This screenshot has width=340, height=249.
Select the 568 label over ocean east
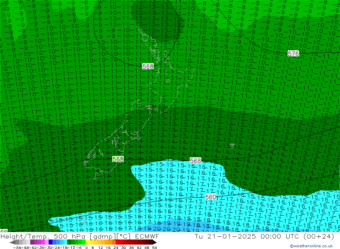(195, 161)
